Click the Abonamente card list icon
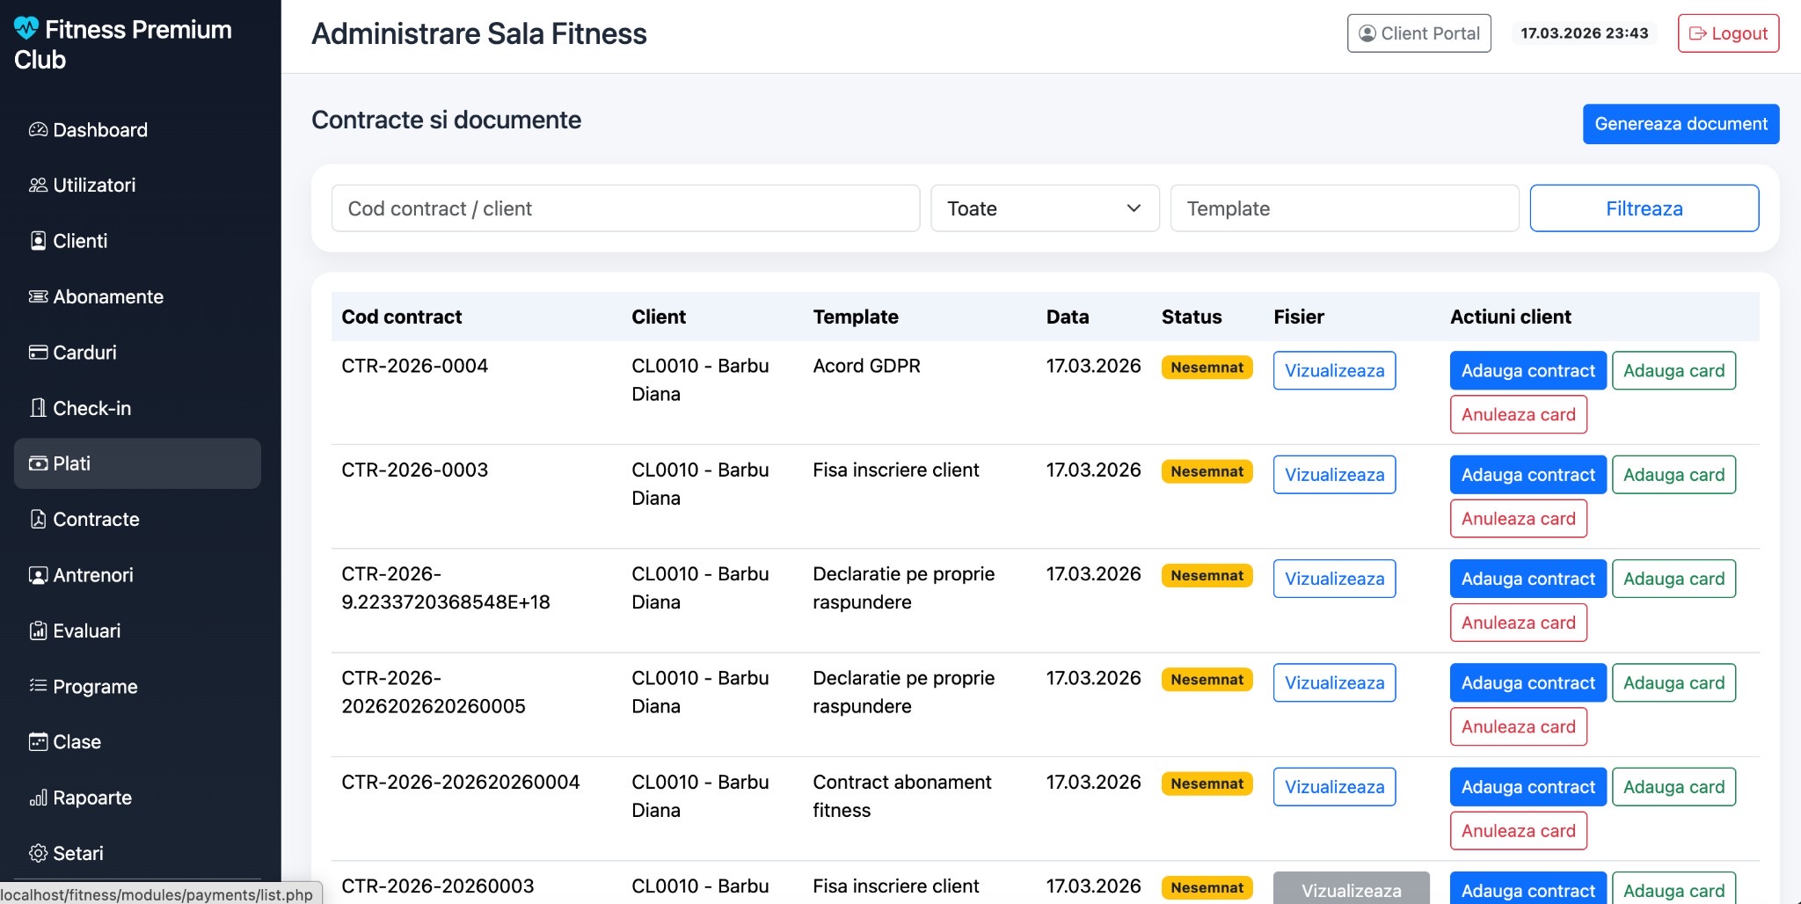Viewport: 1801px width, 904px height. (x=38, y=296)
